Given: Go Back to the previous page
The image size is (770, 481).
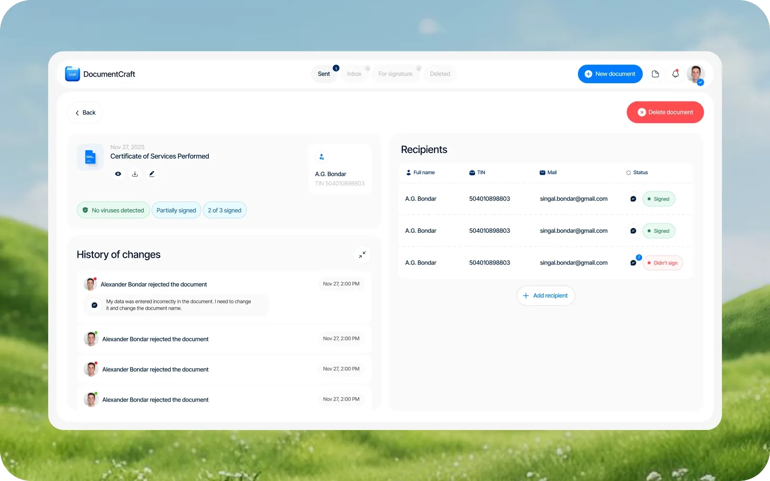Looking at the screenshot, I should (85, 113).
